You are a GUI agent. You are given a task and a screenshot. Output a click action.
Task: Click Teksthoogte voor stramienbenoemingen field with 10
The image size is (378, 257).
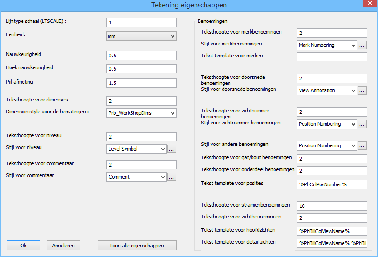[332, 206]
